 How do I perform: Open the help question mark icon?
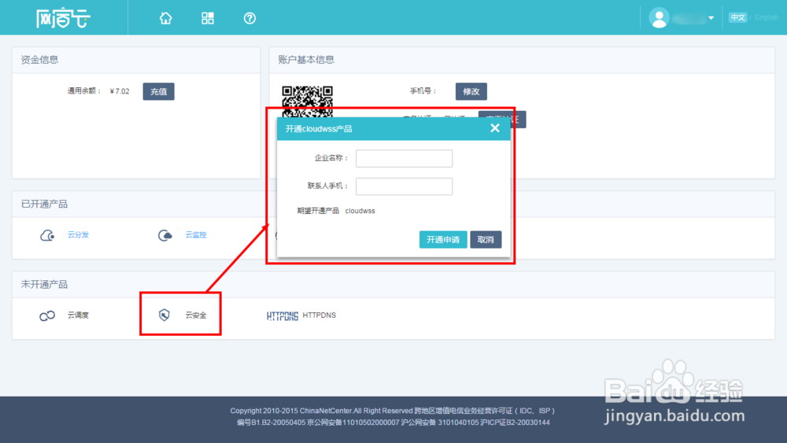[x=249, y=18]
